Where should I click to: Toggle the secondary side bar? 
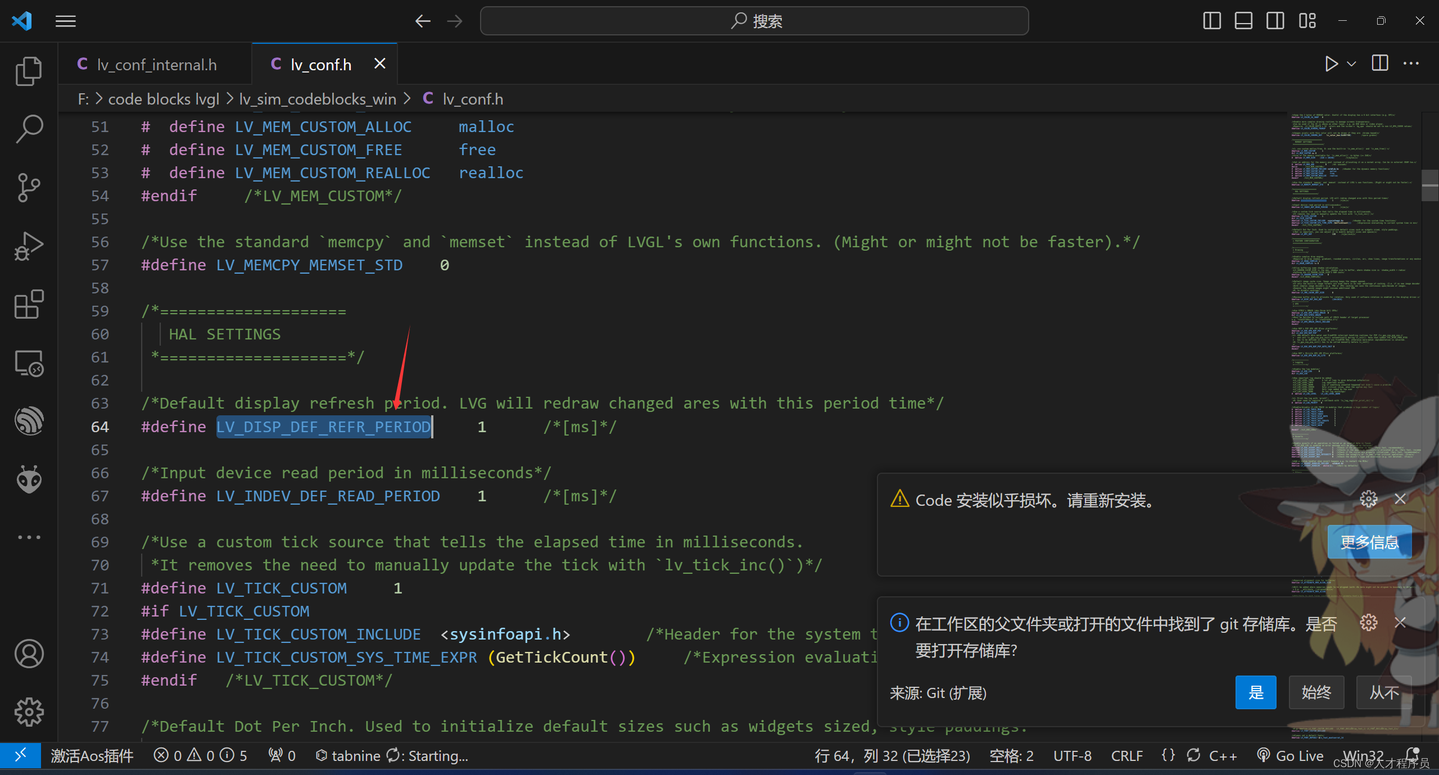pos(1275,21)
